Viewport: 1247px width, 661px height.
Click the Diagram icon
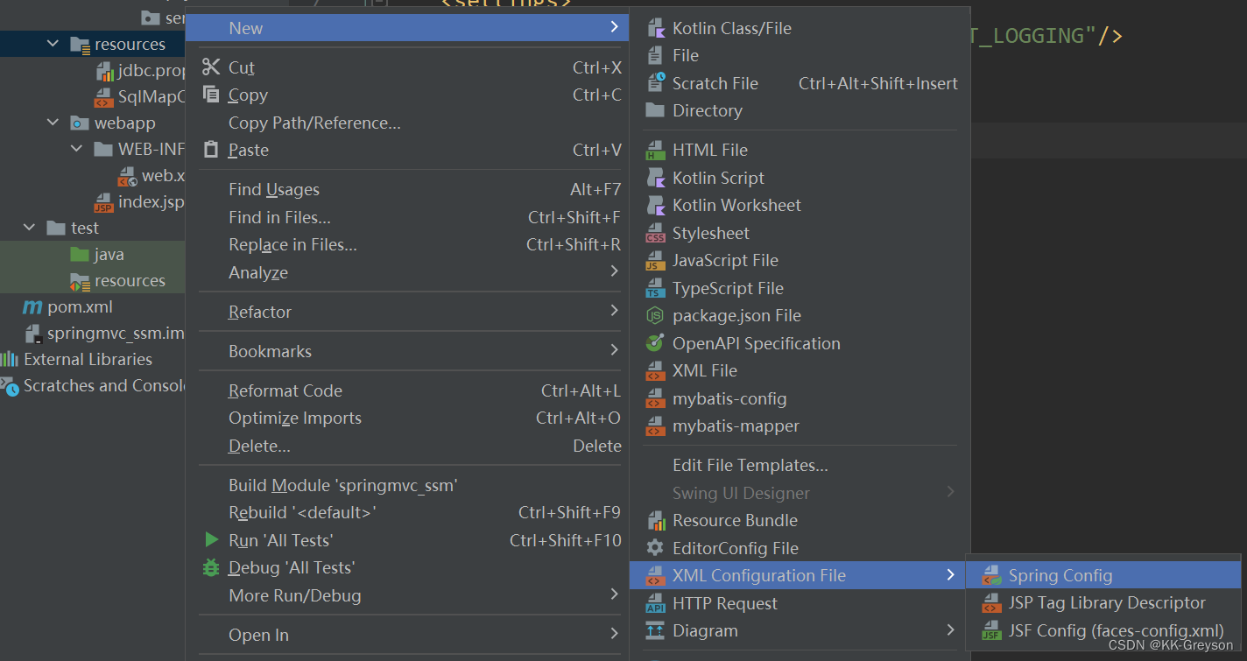(656, 630)
